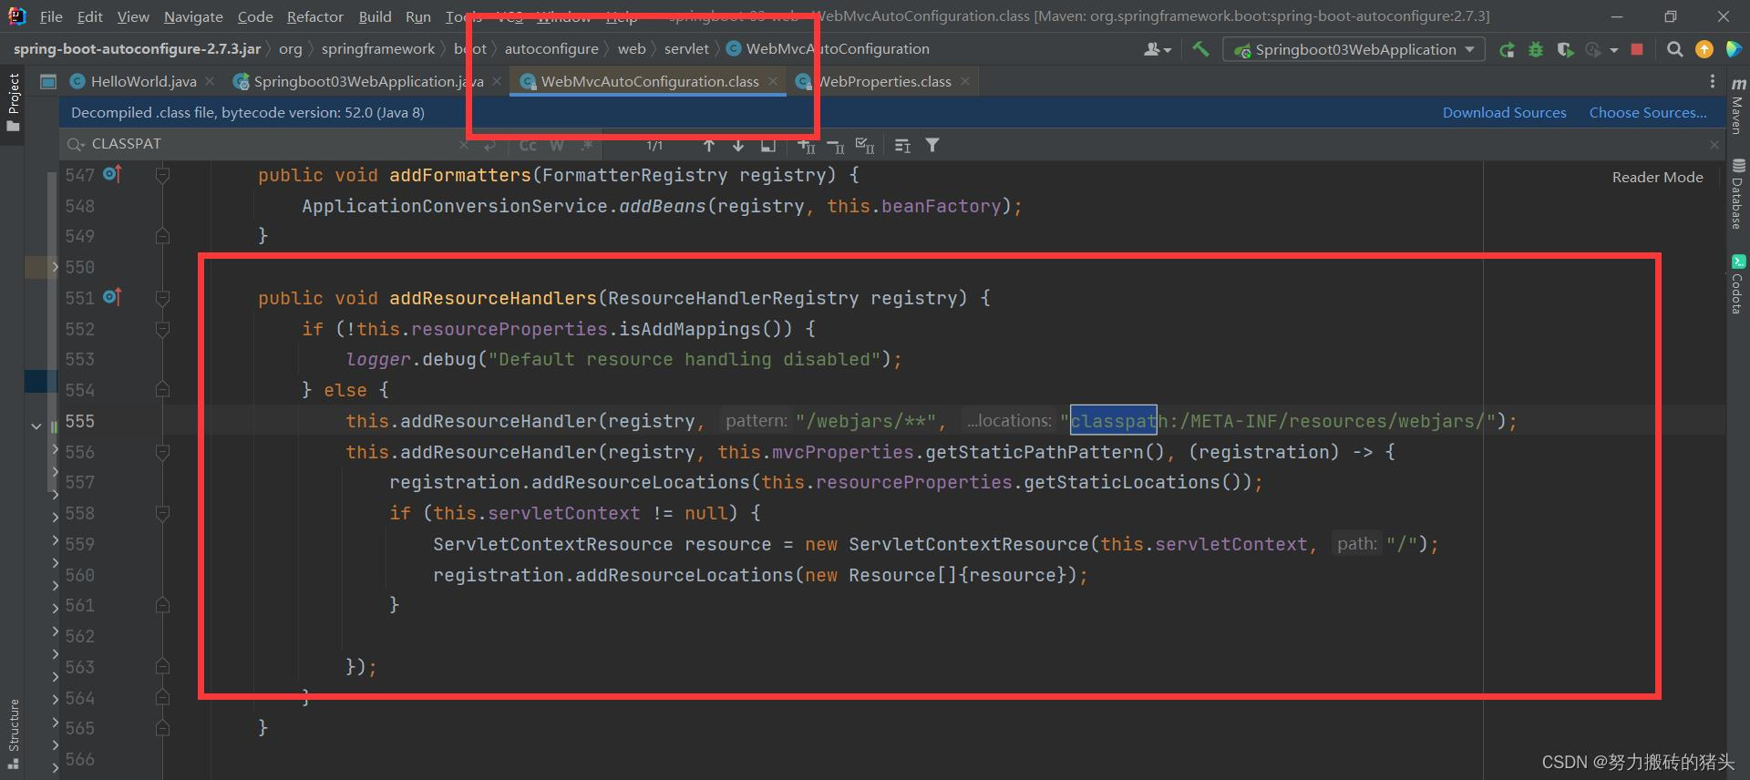Open the Edit menu

89,16
